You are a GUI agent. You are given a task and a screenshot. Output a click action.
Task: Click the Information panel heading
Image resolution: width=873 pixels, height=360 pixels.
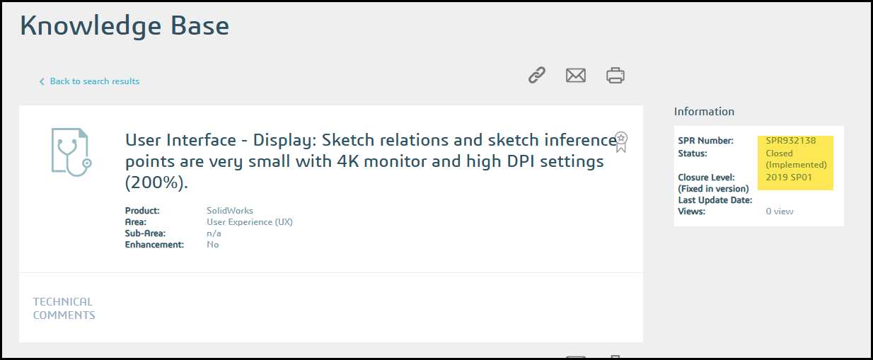[704, 112]
